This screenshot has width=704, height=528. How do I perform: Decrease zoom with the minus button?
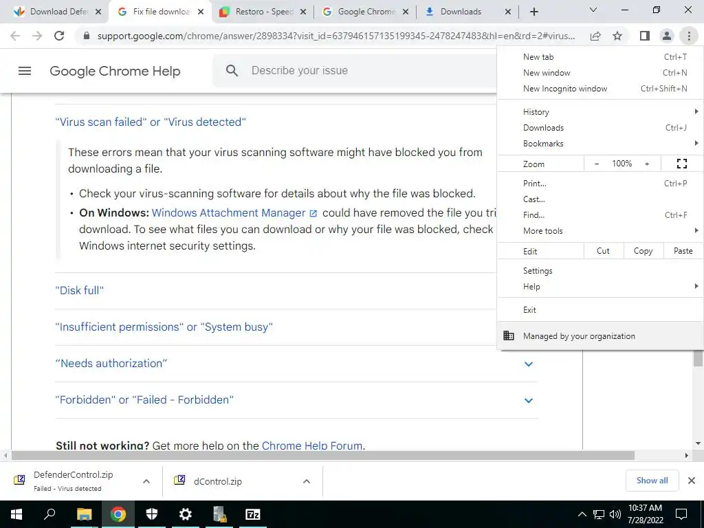596,164
